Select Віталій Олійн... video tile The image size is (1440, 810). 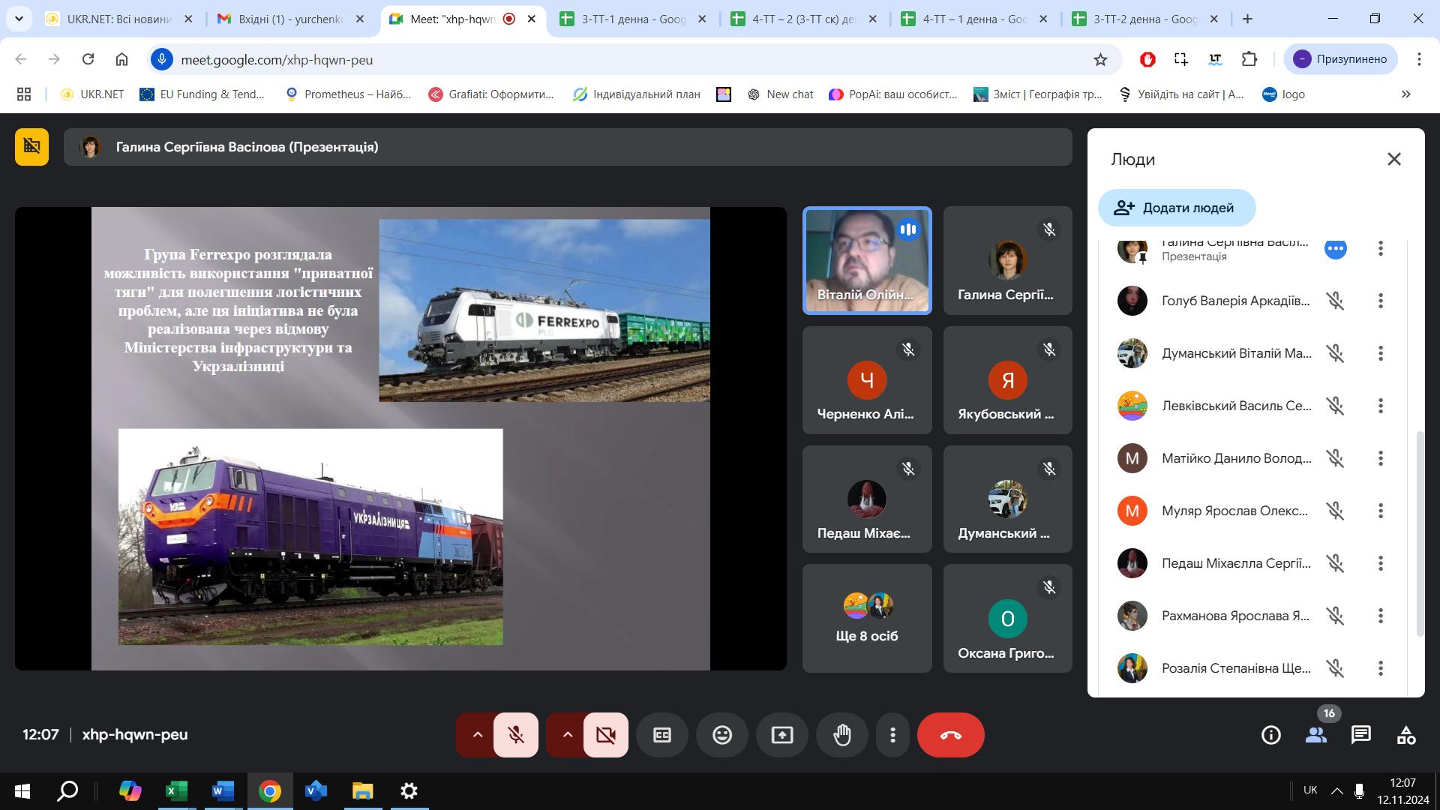tap(867, 260)
